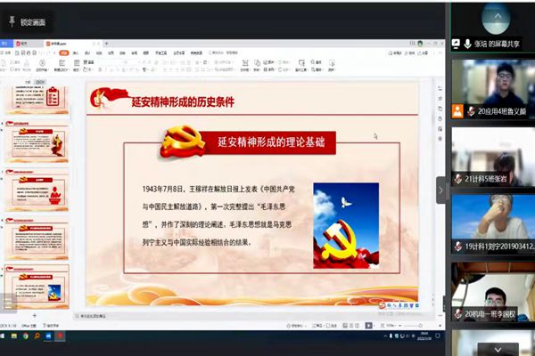Screen dimensions: 535x356
Task: Click the orange host icon beside 20应用4班鲁义颜
Action: point(457,111)
